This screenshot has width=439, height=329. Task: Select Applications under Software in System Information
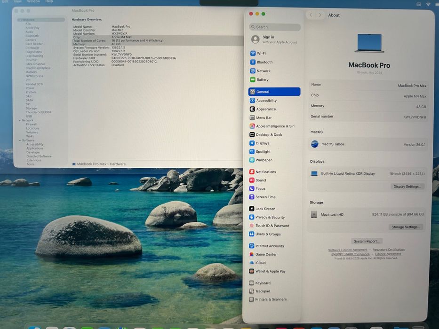coord(35,148)
